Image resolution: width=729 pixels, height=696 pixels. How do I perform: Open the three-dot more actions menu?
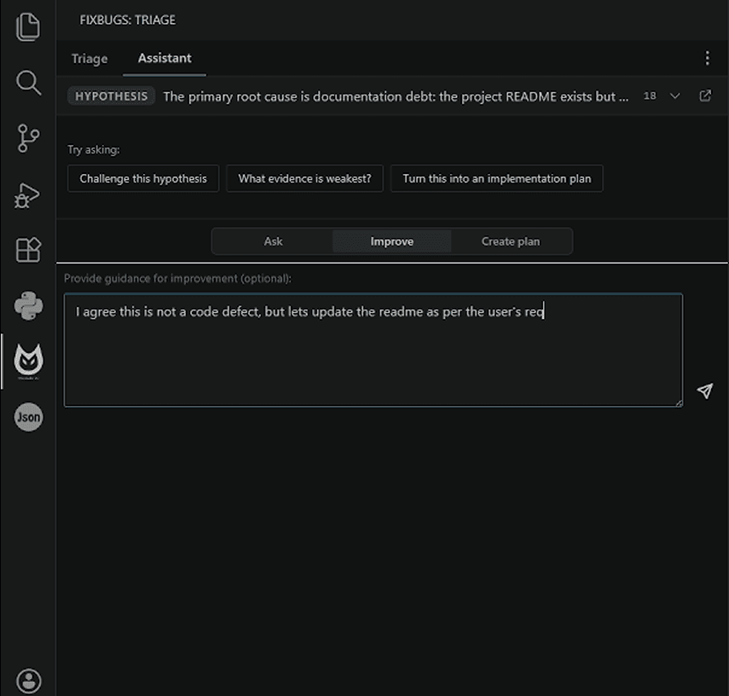[x=707, y=58]
